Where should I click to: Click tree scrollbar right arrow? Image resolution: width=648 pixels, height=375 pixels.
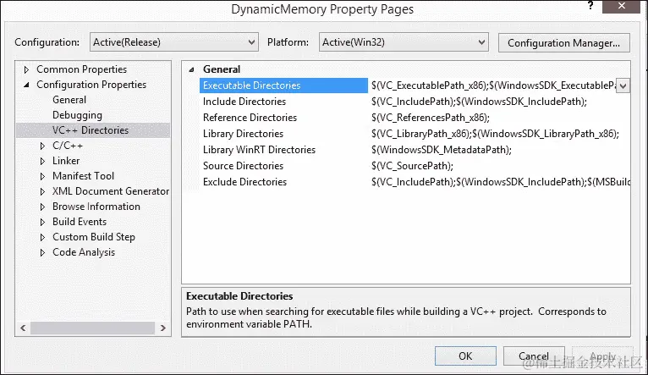pos(162,328)
